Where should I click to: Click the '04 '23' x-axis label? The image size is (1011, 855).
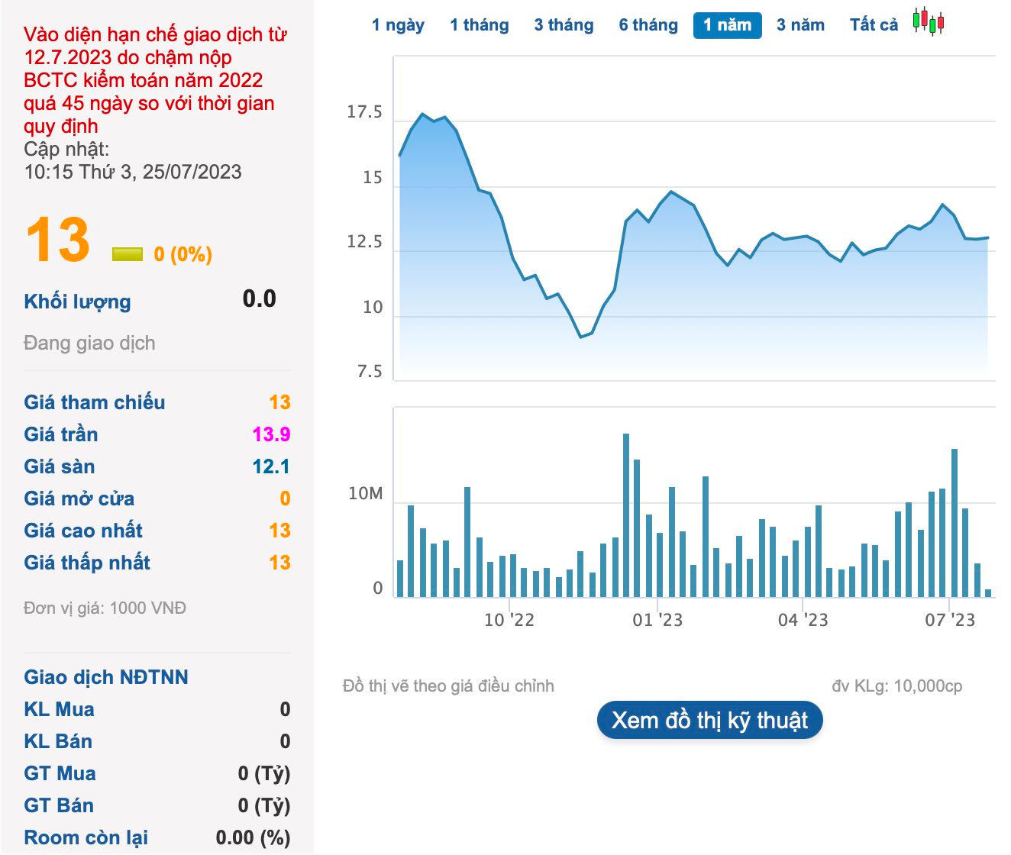click(x=803, y=620)
